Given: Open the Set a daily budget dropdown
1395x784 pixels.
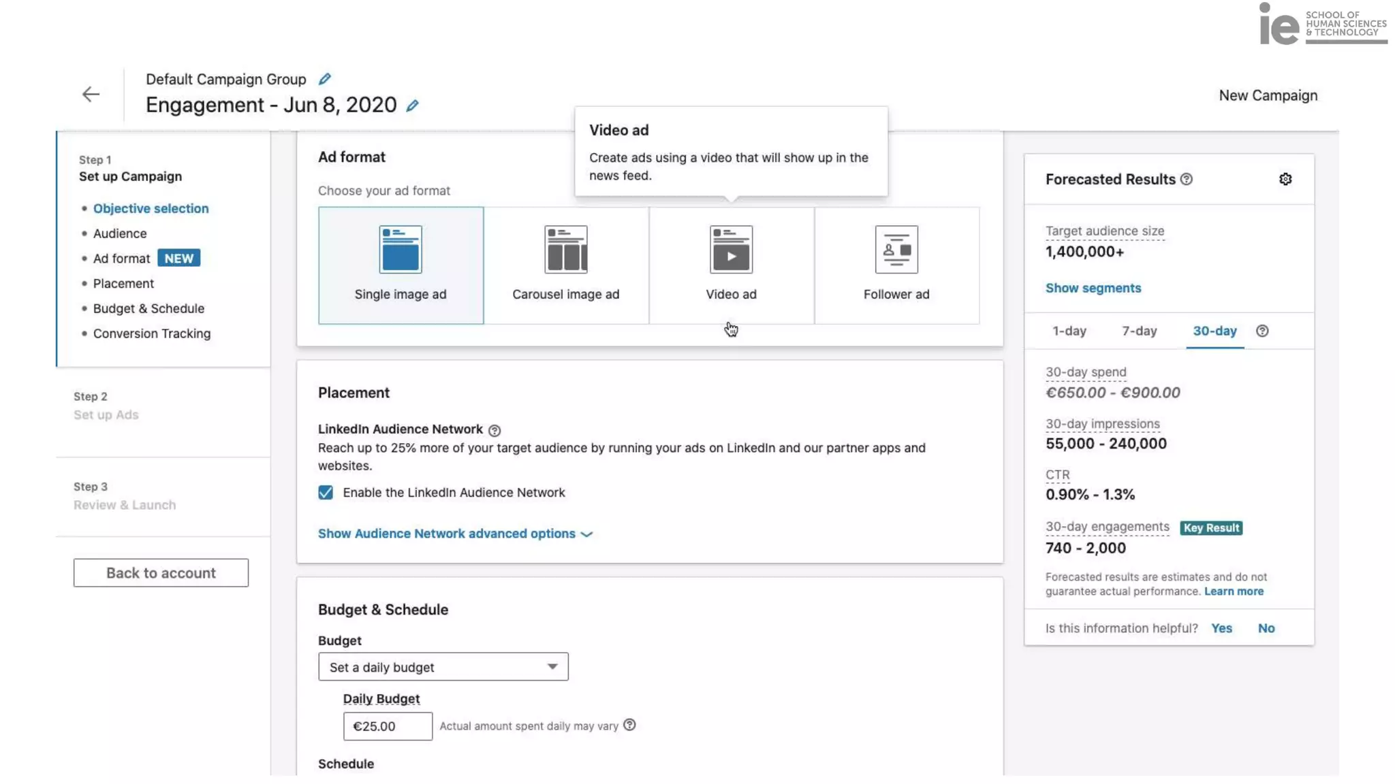Looking at the screenshot, I should pos(443,667).
